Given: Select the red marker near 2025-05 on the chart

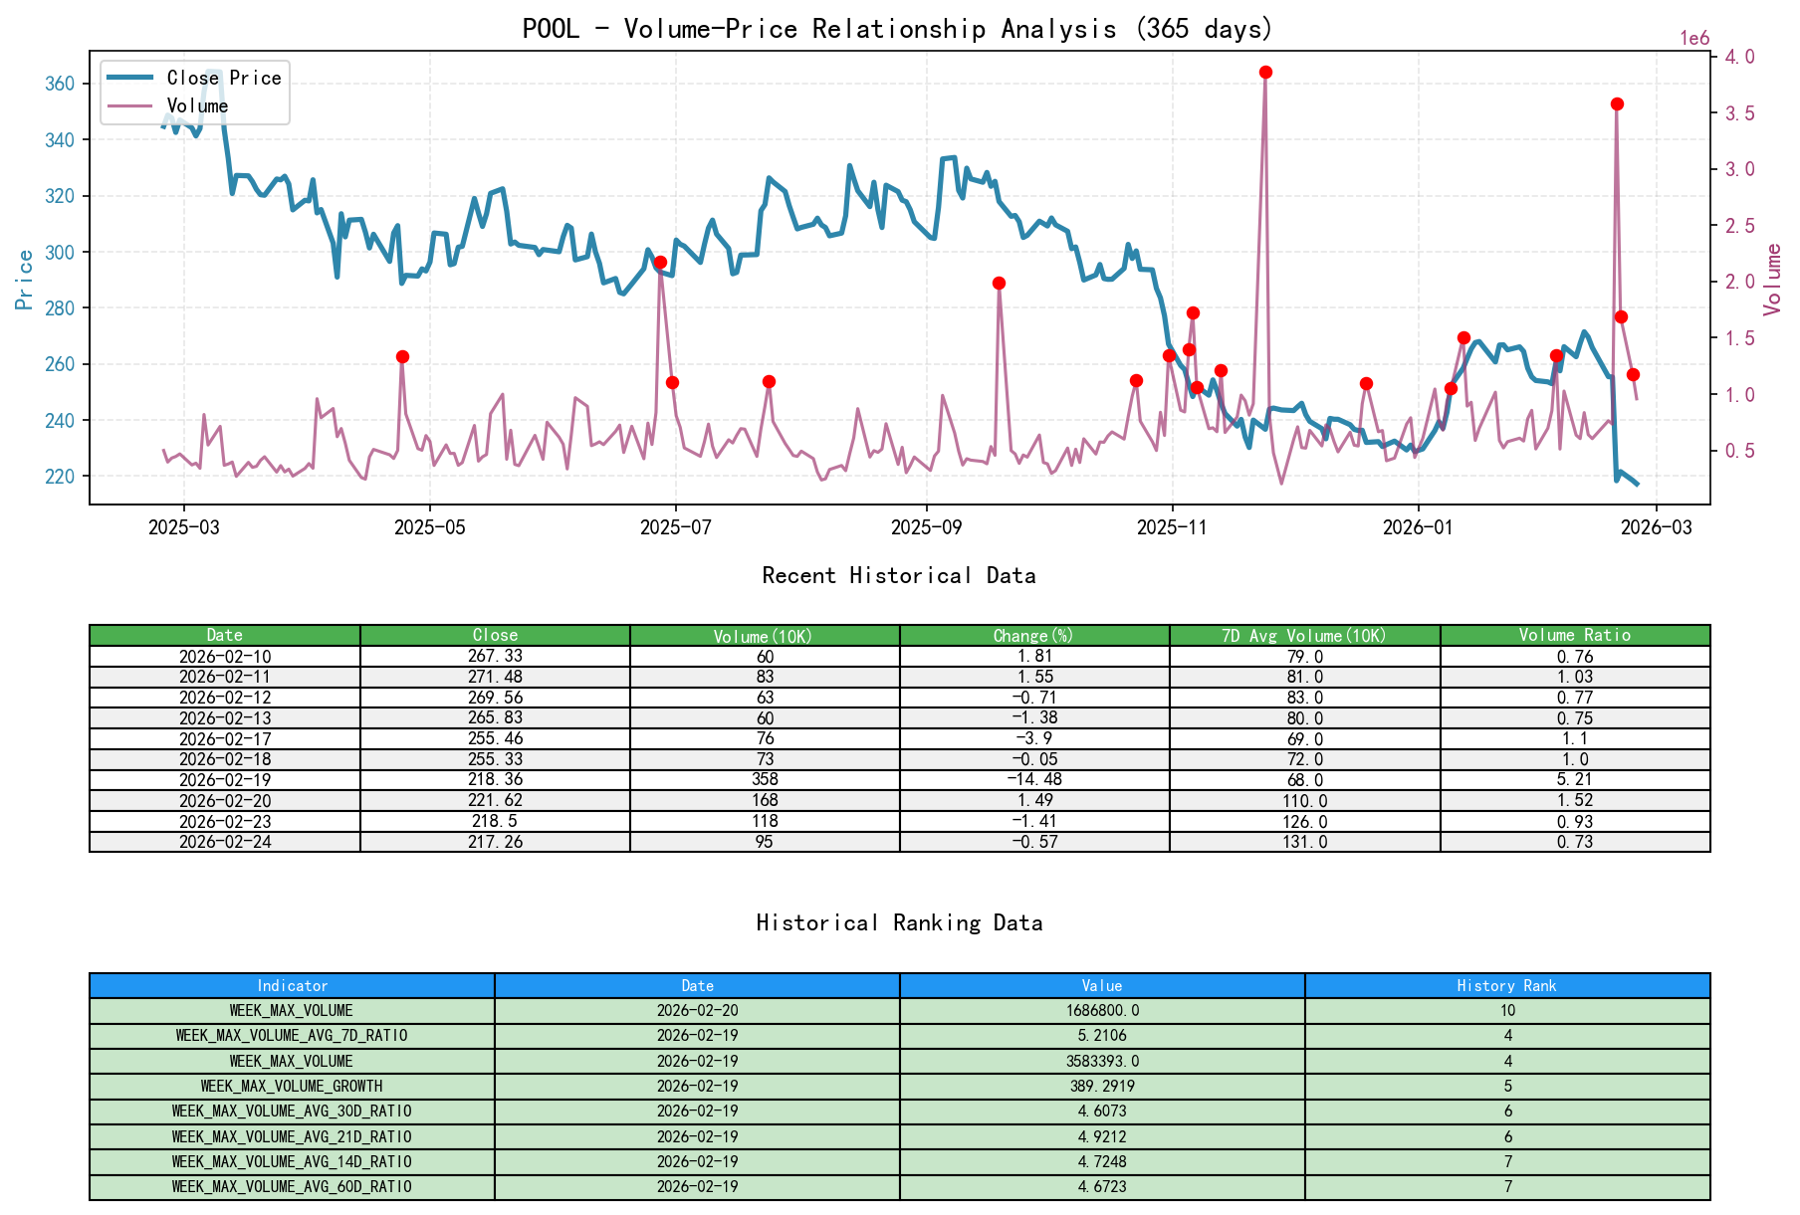Looking at the screenshot, I should pos(402,355).
